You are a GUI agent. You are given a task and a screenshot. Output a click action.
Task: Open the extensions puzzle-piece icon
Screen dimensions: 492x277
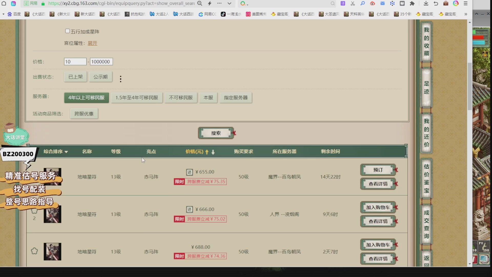point(412,3)
